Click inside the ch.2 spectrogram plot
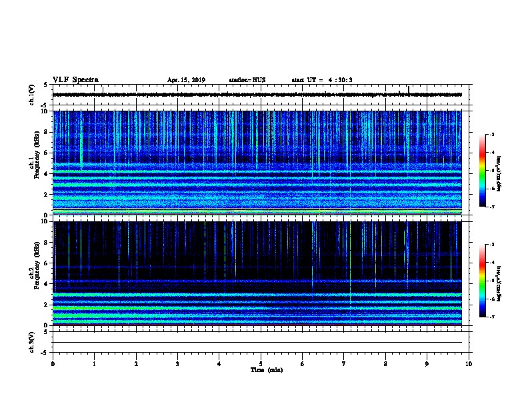The width and height of the screenshot is (528, 408). (x=257, y=273)
